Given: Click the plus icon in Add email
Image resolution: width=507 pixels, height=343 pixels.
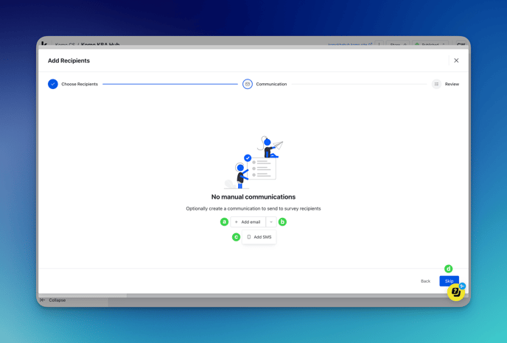Looking at the screenshot, I should (x=236, y=222).
